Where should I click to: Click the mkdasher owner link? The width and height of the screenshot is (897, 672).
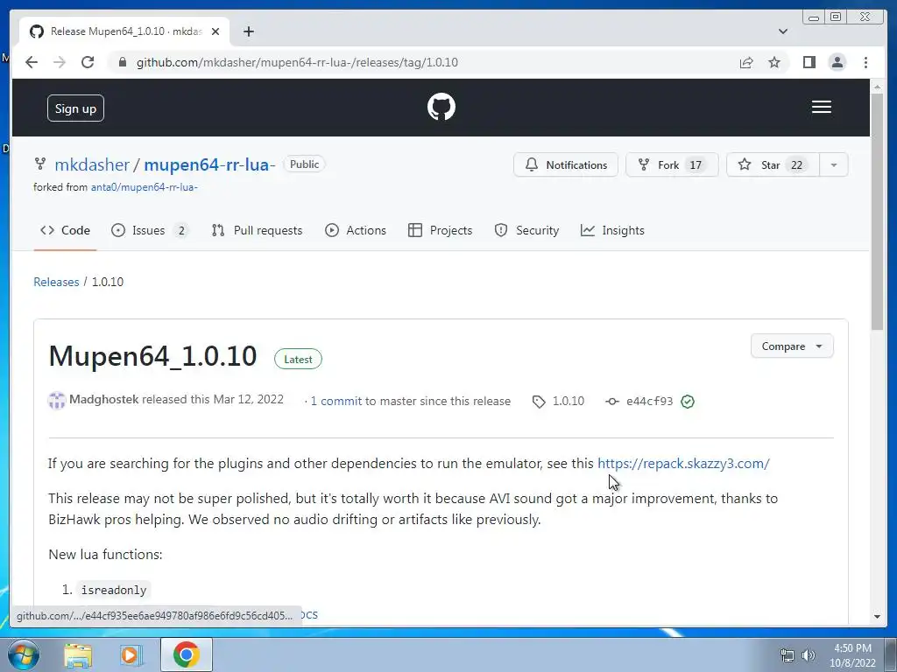[92, 164]
